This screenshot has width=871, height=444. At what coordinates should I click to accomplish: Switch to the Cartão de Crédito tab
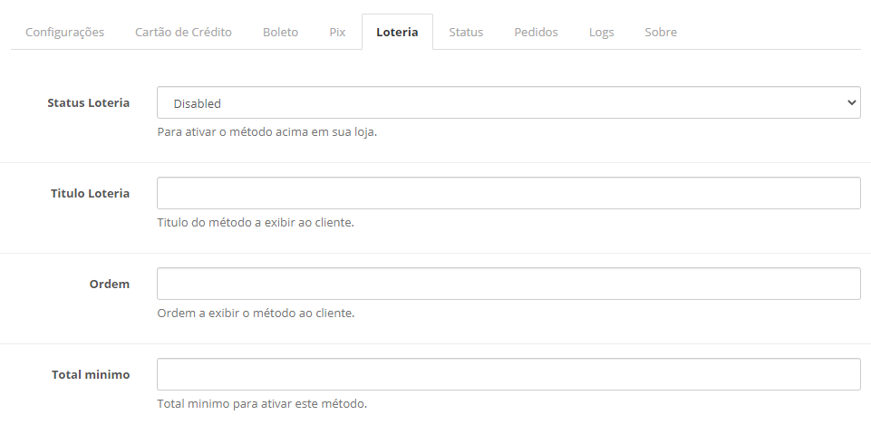[x=183, y=32]
